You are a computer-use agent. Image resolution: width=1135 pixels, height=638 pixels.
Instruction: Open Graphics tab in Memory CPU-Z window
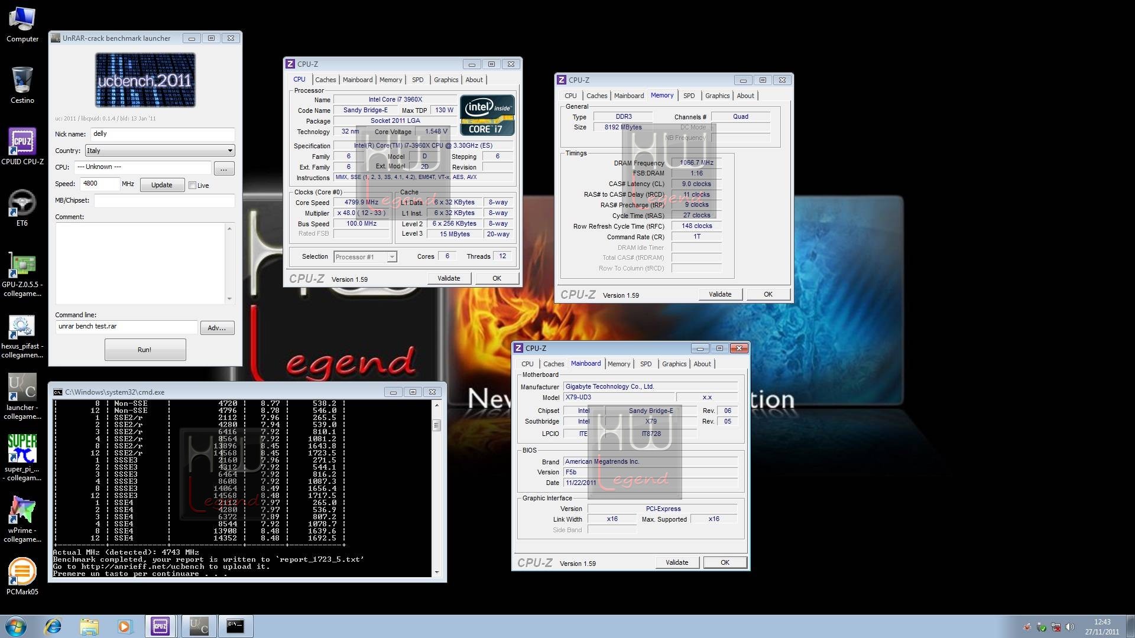click(717, 96)
